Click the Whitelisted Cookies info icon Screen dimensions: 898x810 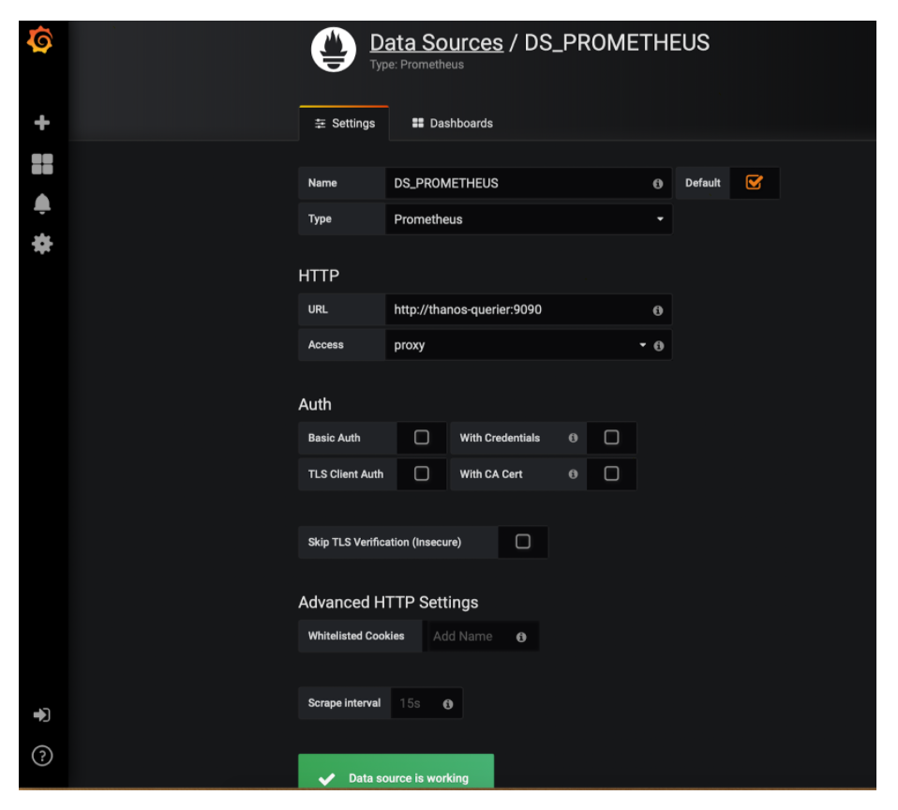tap(521, 637)
